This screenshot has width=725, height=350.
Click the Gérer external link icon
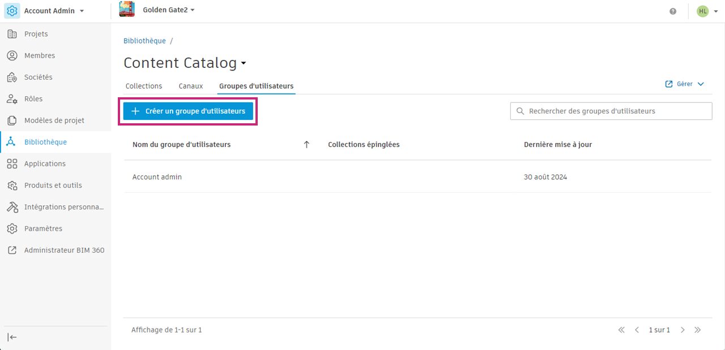pos(669,84)
